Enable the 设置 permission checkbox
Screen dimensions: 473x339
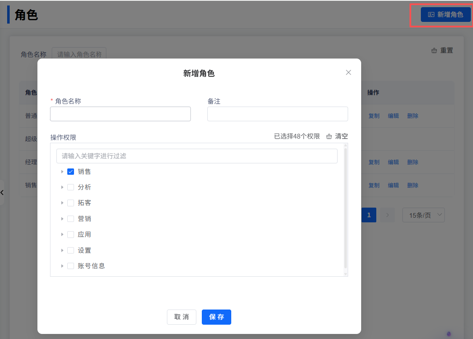tap(71, 250)
